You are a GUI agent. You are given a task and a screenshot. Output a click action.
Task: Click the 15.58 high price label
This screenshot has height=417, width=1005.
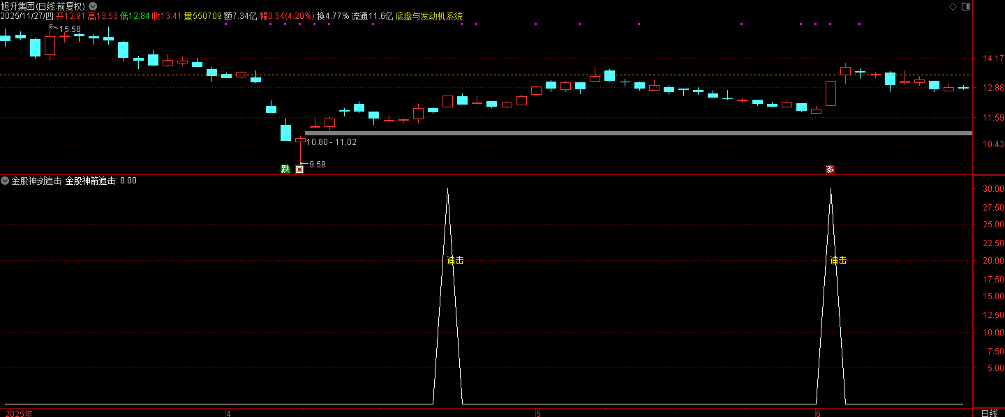70,29
